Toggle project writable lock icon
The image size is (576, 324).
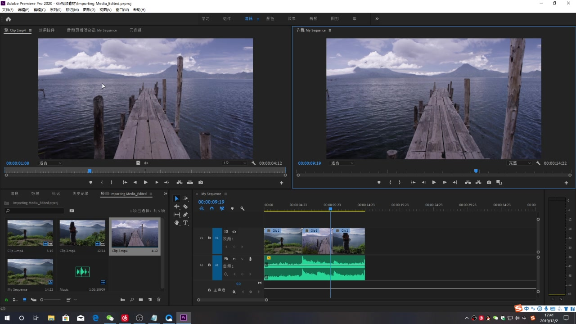pos(6,300)
